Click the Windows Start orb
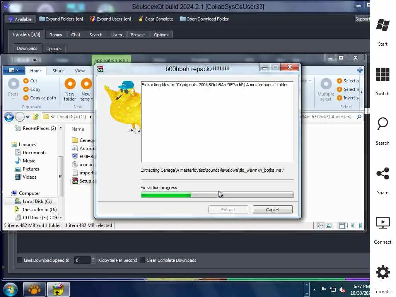The width and height of the screenshot is (396, 297). tap(10, 289)
